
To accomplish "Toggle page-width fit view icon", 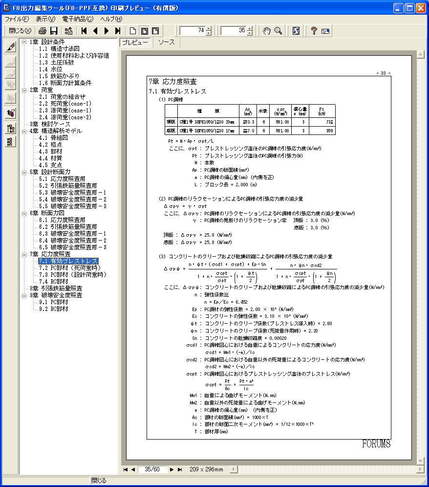I will pos(155,31).
